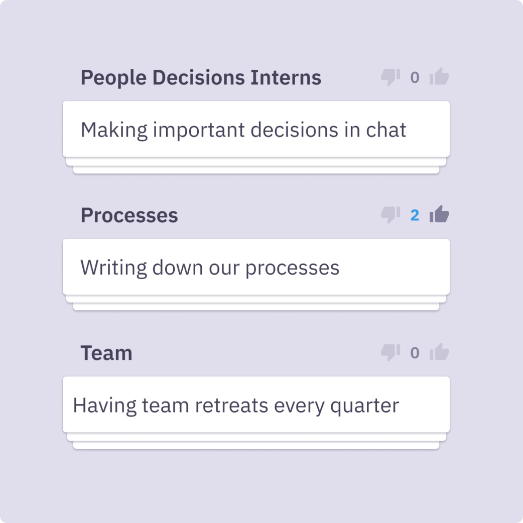This screenshot has height=523, width=523.
Task: Downvote the Team group
Action: tap(390, 352)
